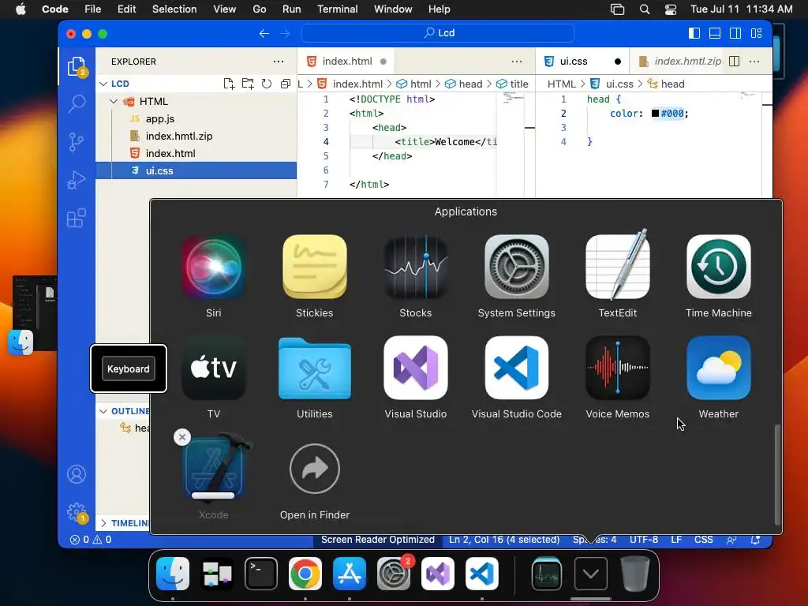Collapse the OUTLINE section
This screenshot has width=808, height=606.
pos(103,411)
